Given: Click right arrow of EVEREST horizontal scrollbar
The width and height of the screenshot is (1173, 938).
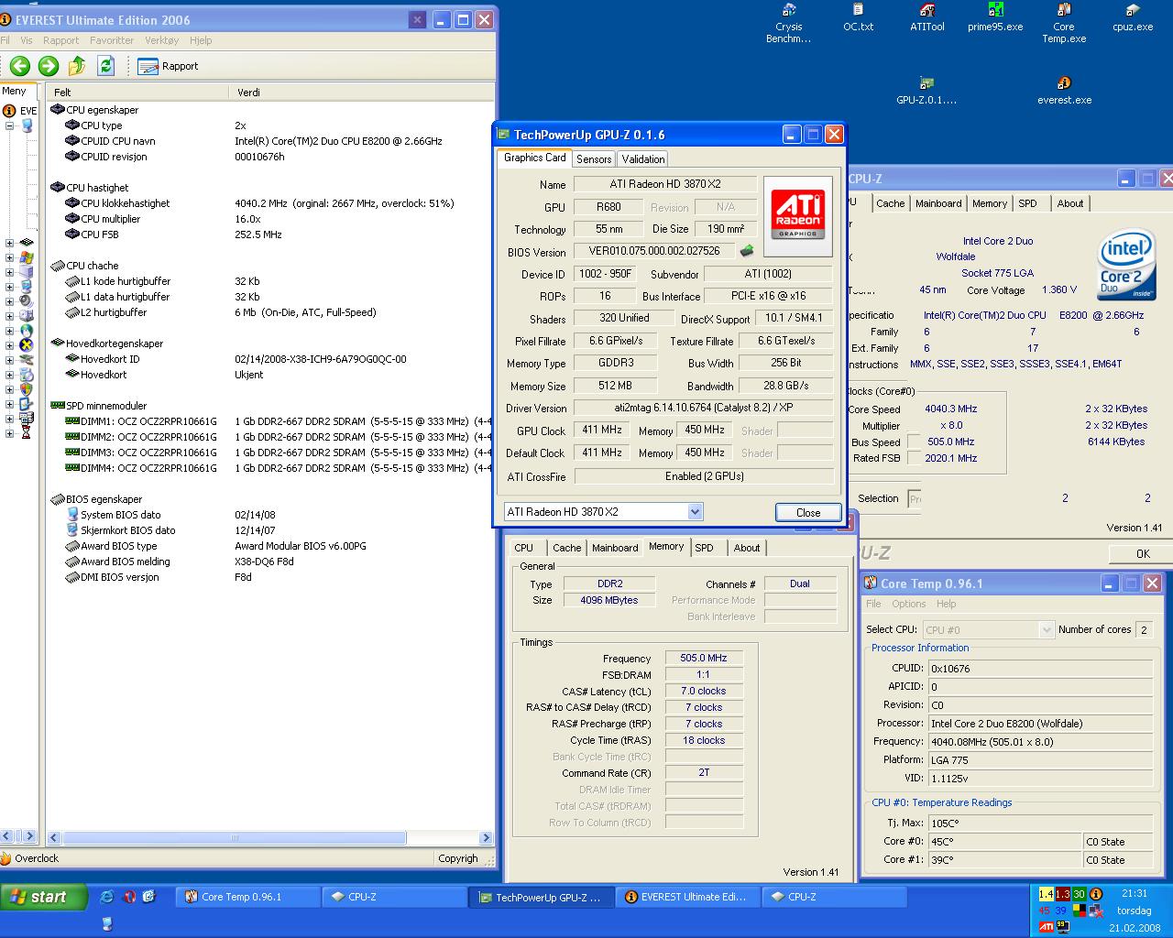Looking at the screenshot, I should point(486,837).
